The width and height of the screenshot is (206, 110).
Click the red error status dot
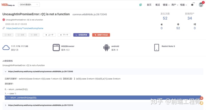pos(4,20)
